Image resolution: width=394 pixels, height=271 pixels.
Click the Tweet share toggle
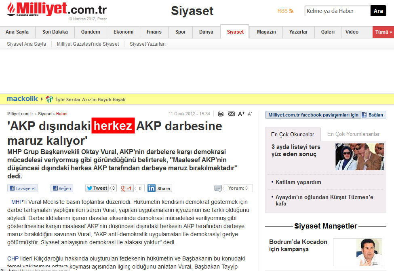(97, 188)
